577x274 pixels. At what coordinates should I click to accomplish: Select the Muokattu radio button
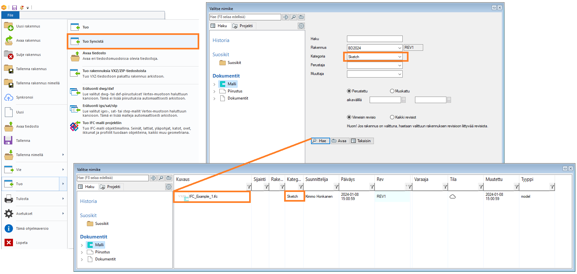click(392, 91)
